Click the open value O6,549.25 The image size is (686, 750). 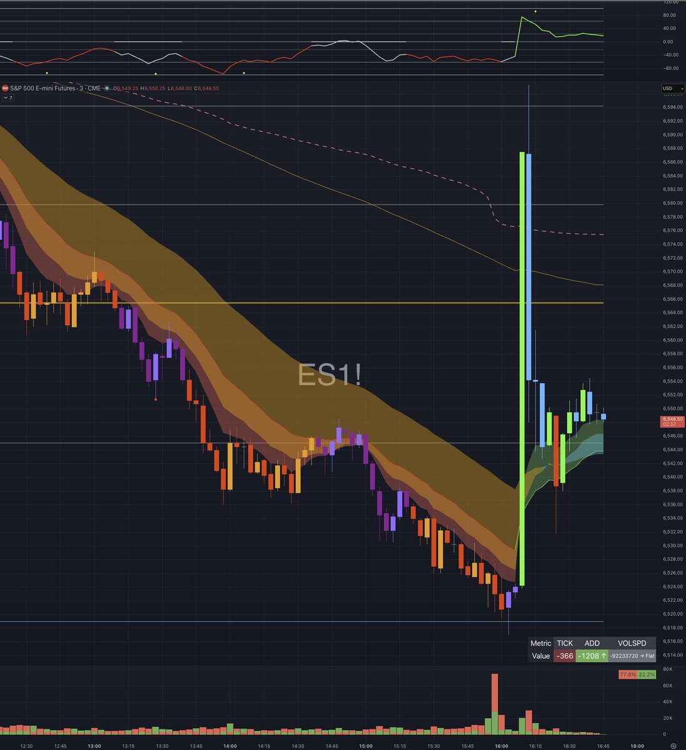[x=125, y=88]
